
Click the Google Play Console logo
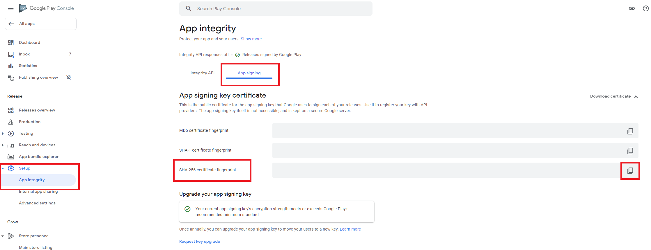pyautogui.click(x=47, y=8)
